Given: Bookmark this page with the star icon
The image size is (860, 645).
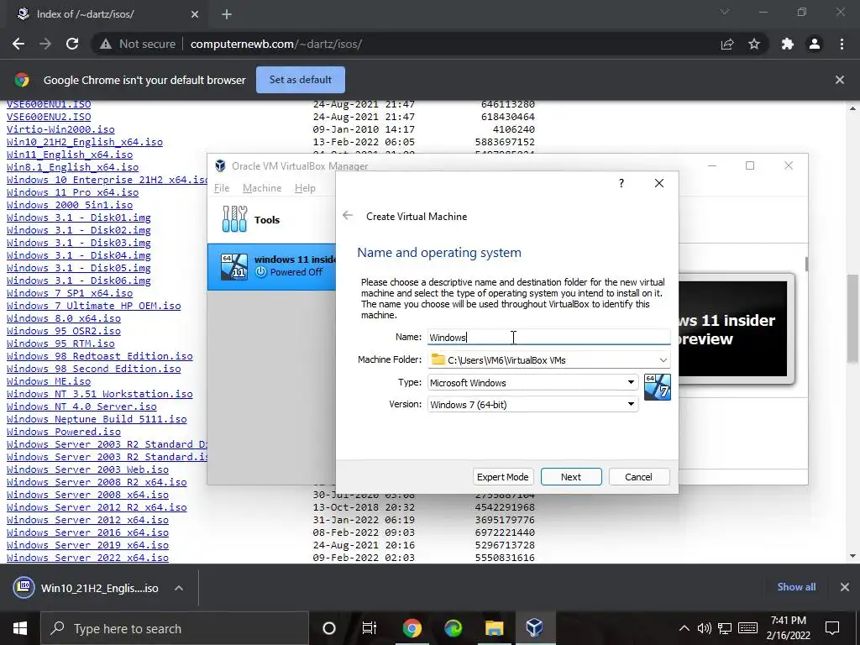Looking at the screenshot, I should [754, 44].
